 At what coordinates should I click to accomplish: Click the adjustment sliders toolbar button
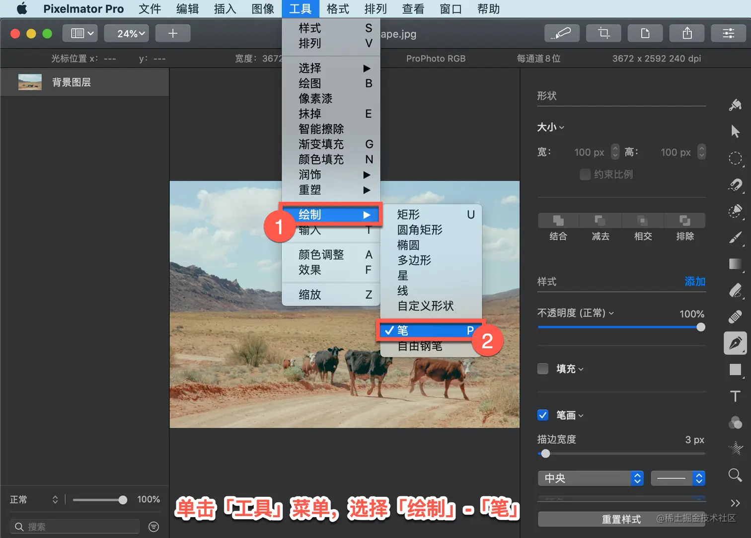coord(729,33)
